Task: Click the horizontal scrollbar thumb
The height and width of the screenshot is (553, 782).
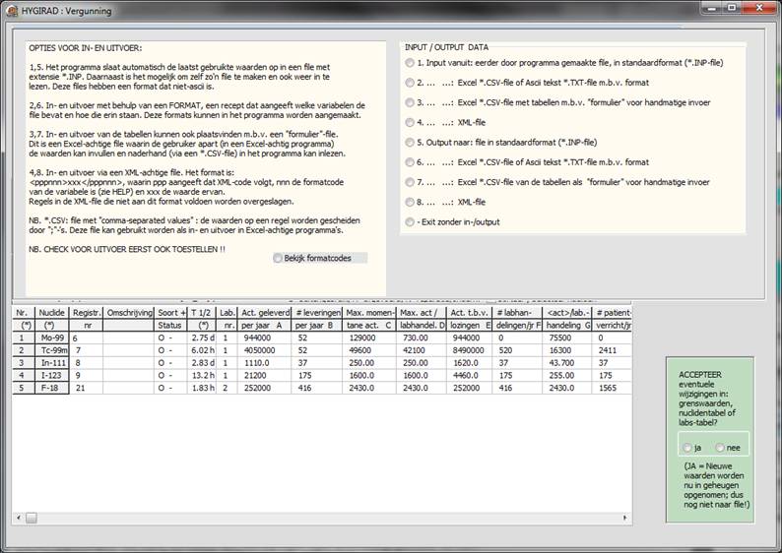Action: point(32,519)
